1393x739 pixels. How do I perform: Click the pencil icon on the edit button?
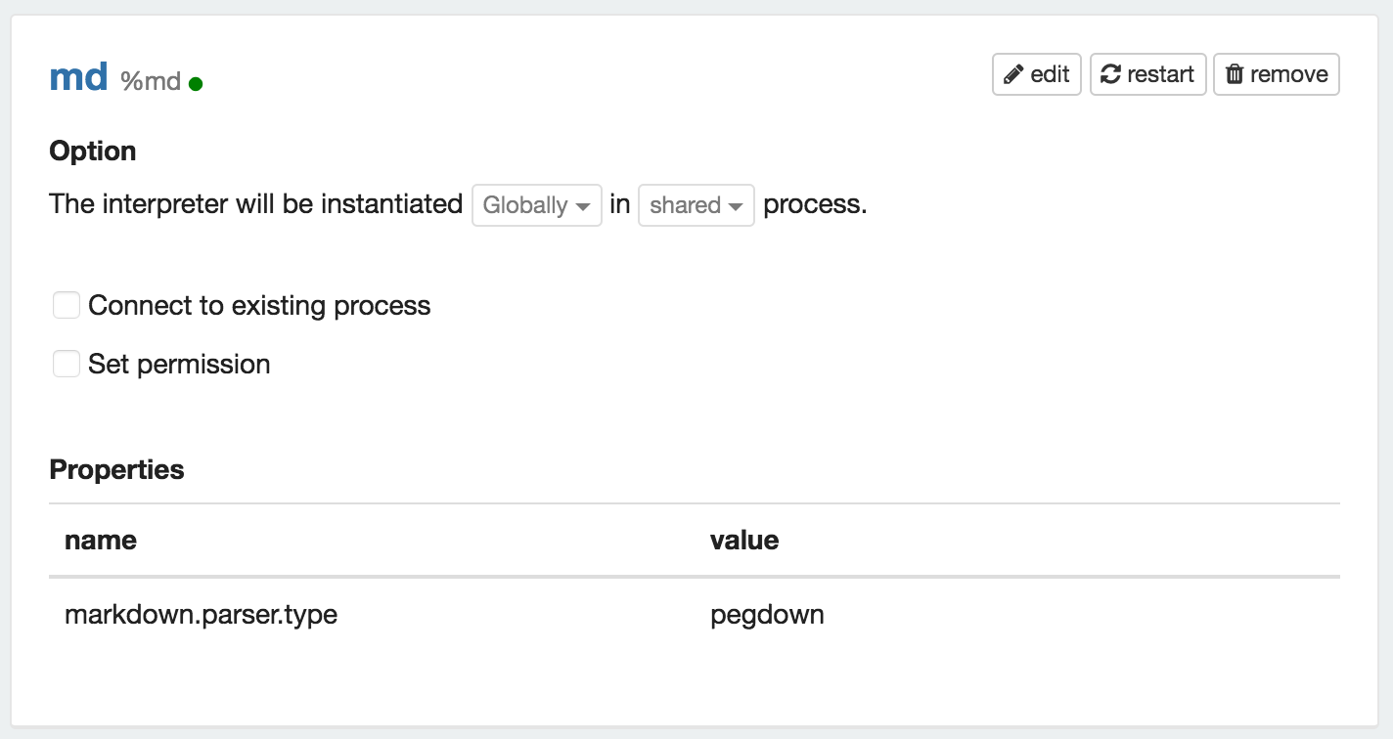coord(1013,74)
